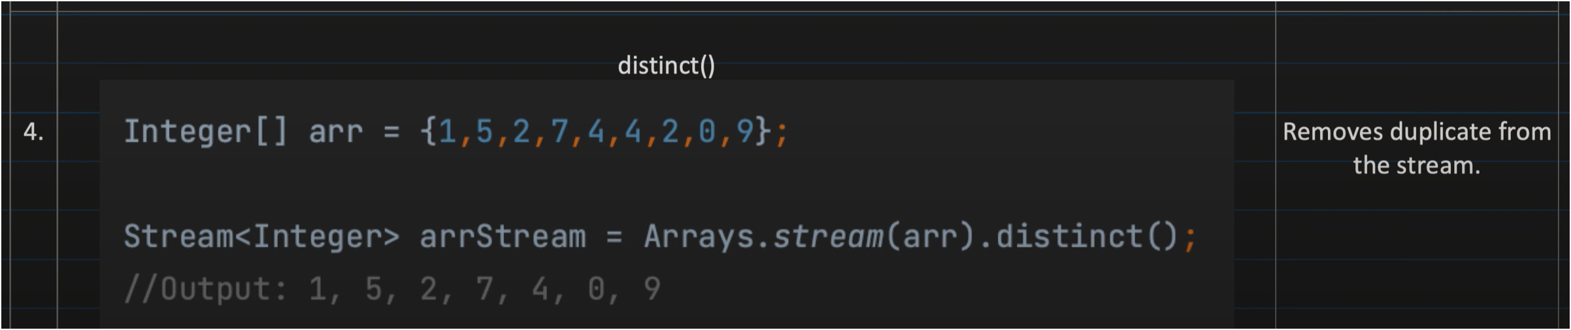This screenshot has height=330, width=1571.
Task: Click the Arrays class name
Action: click(x=698, y=237)
